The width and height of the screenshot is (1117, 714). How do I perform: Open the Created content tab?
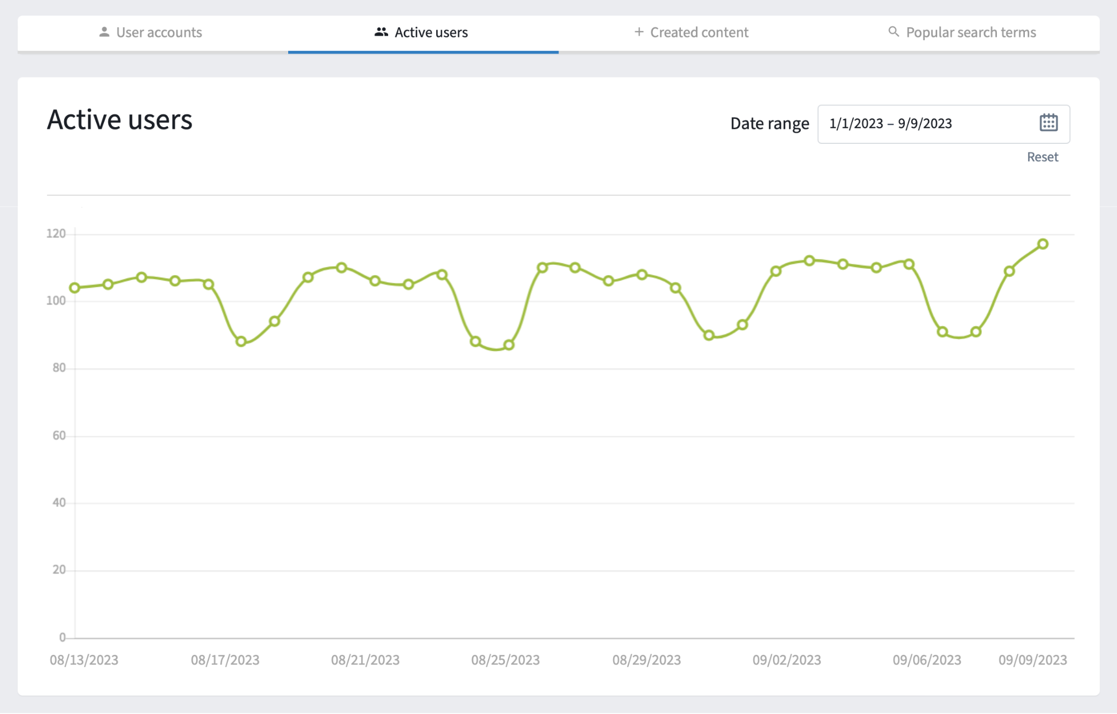click(x=699, y=32)
